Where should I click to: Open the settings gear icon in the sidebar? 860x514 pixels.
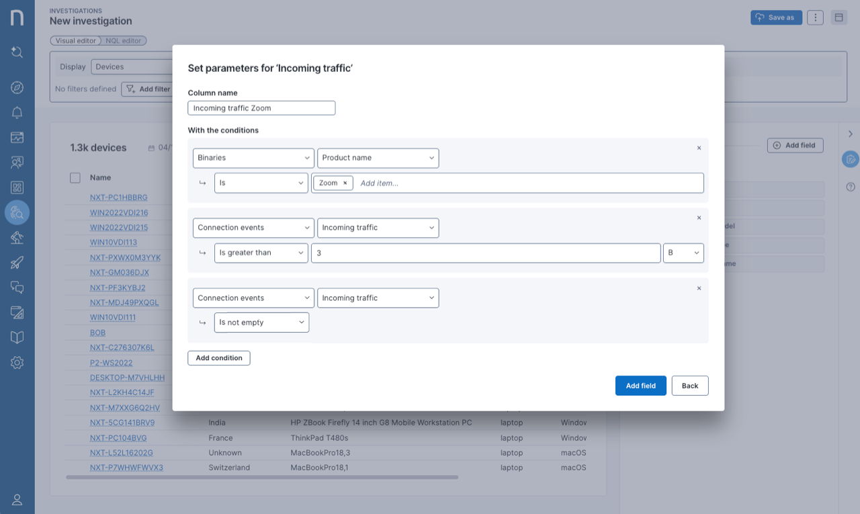point(17,362)
